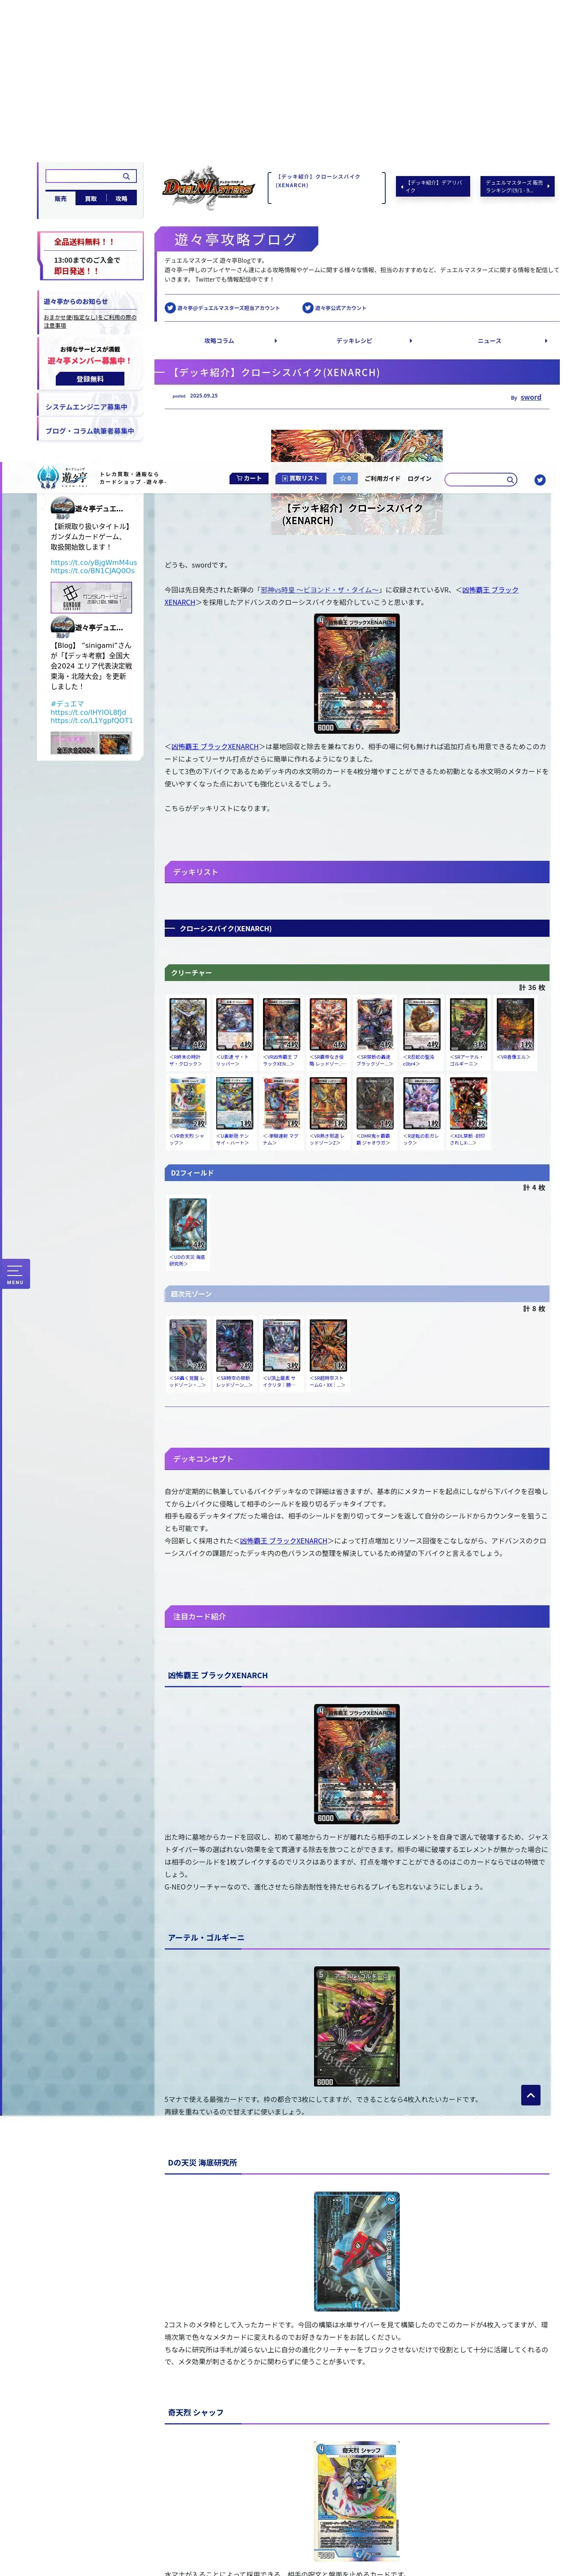This screenshot has width=586, height=2576.
Task: Open decklist card 奇天烈 シャッフ
Action: [x=188, y=1104]
